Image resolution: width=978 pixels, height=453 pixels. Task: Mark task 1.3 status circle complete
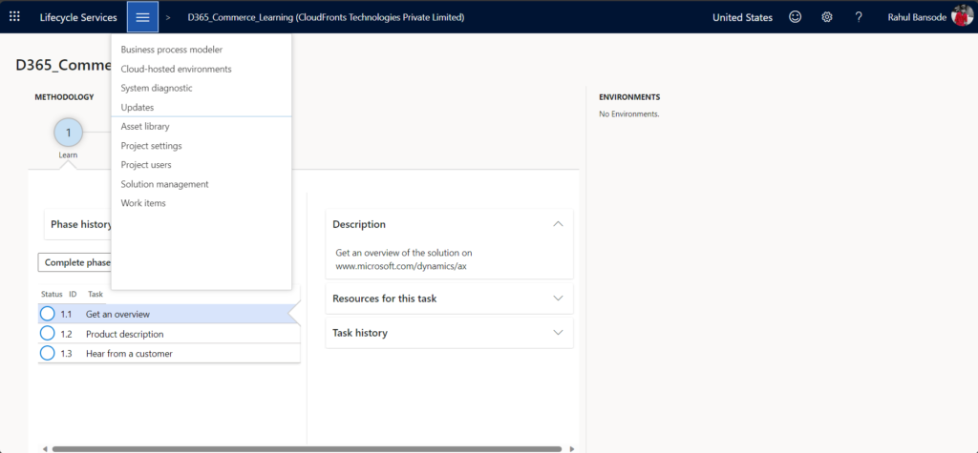click(48, 353)
